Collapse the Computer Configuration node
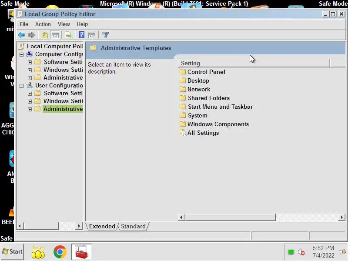Viewport: 348px width, 261px height. tap(21, 54)
